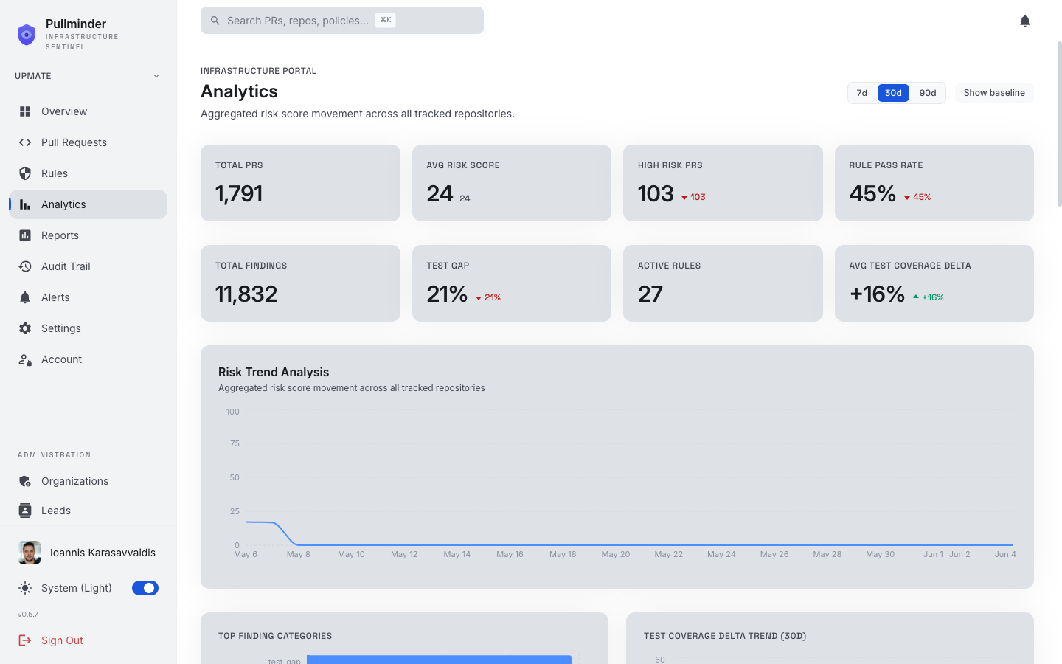Screen dimensions: 1062x664
Task: Click the test_gap bar in chart
Action: point(440,660)
